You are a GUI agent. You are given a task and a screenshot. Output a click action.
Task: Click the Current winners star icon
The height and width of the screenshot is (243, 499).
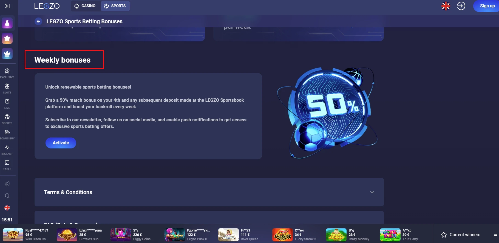(444, 235)
